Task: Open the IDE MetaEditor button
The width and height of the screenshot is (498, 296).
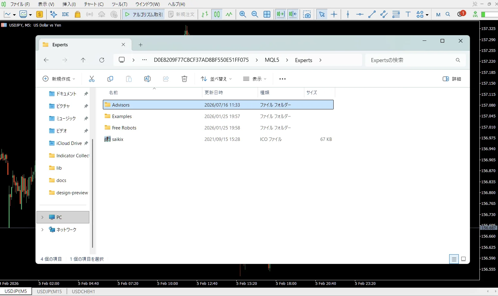Action: point(65,14)
